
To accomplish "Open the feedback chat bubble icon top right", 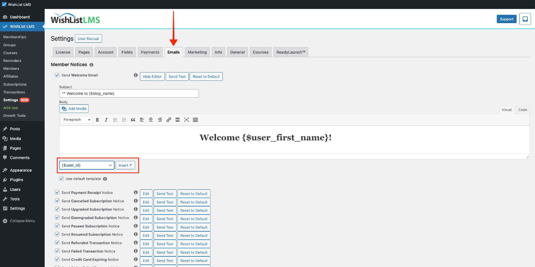I will point(525,19).
